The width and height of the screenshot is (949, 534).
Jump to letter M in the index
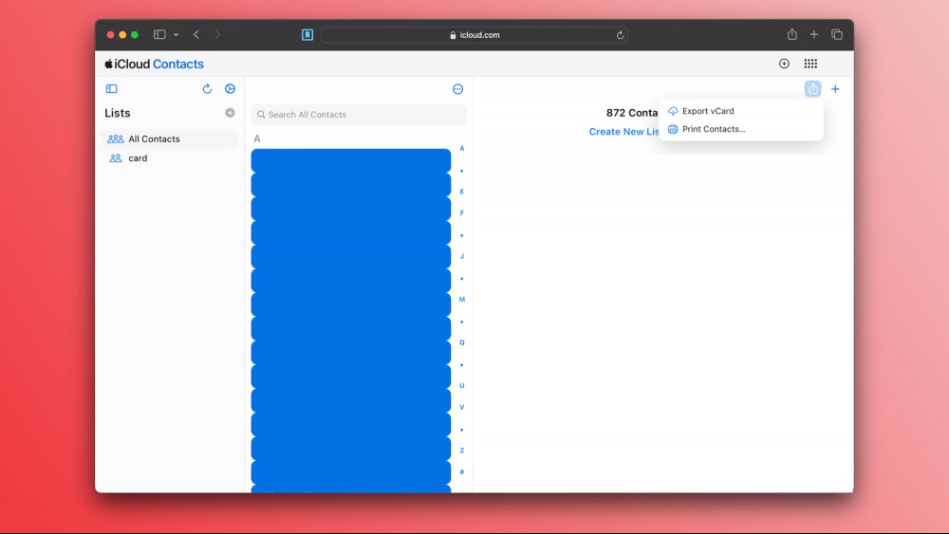462,300
